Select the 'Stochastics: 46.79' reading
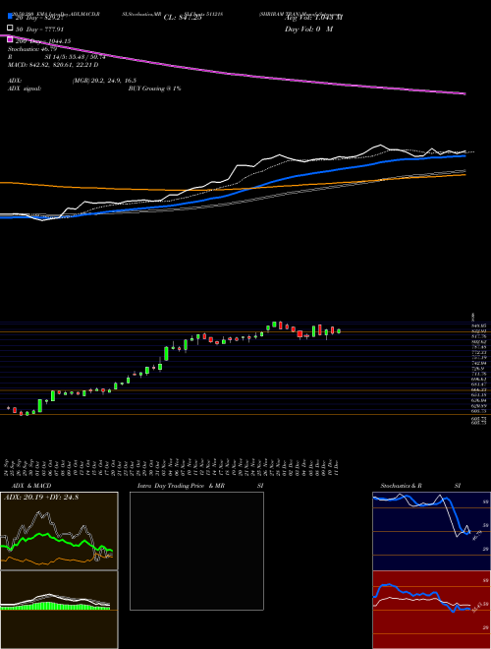491x649 pixels. (x=32, y=49)
